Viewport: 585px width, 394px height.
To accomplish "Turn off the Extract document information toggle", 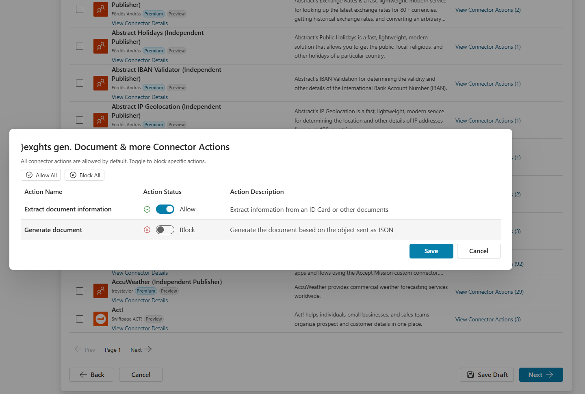I will (165, 209).
